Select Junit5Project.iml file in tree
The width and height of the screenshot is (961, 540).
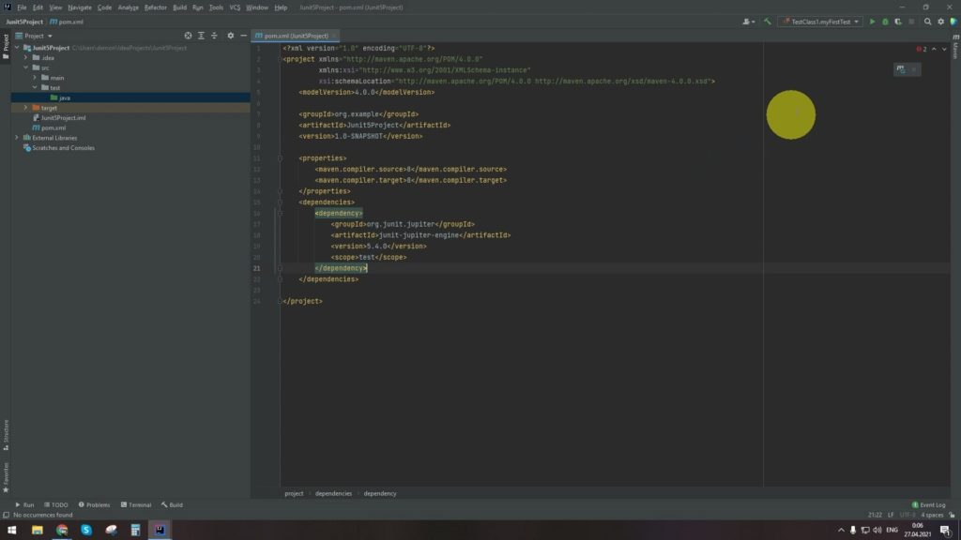point(63,117)
